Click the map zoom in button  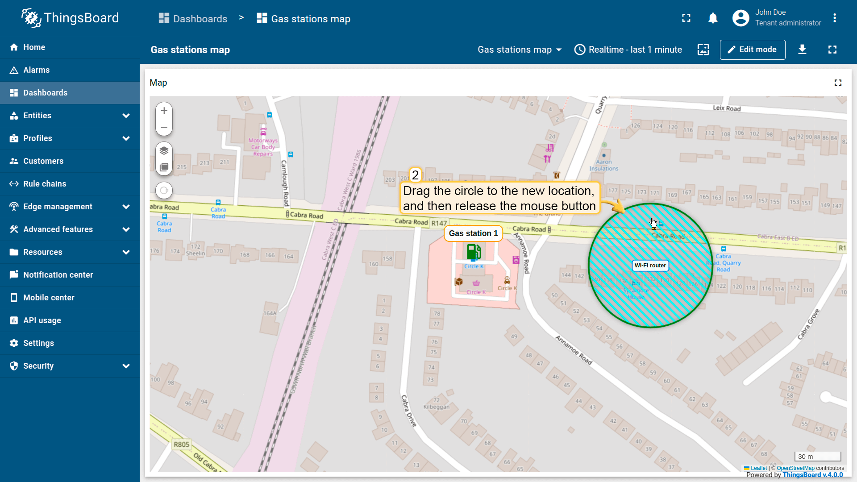[164, 111]
